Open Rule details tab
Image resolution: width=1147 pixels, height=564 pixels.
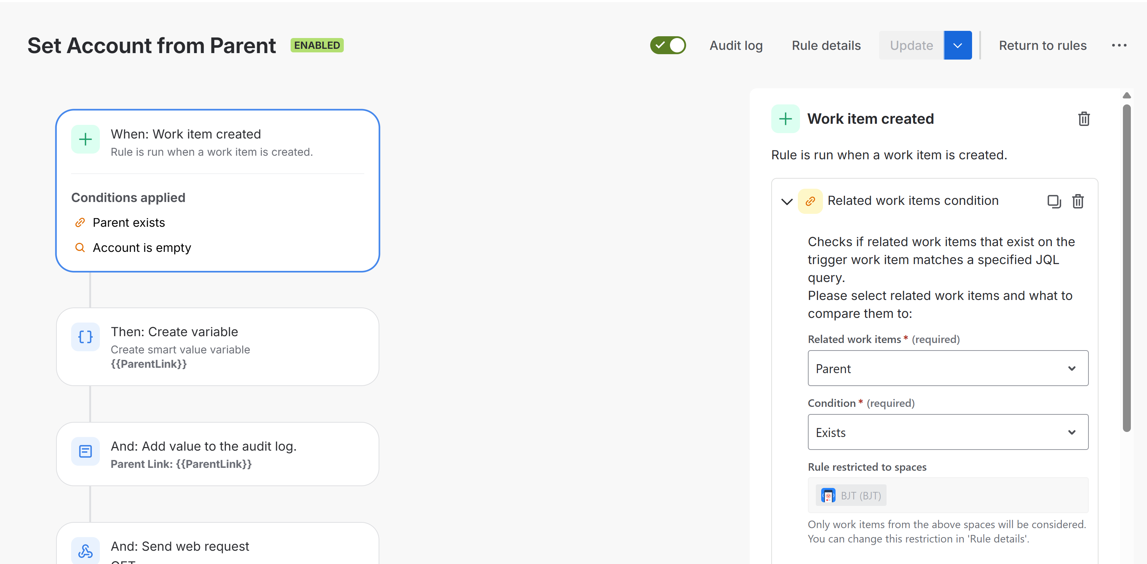click(826, 45)
